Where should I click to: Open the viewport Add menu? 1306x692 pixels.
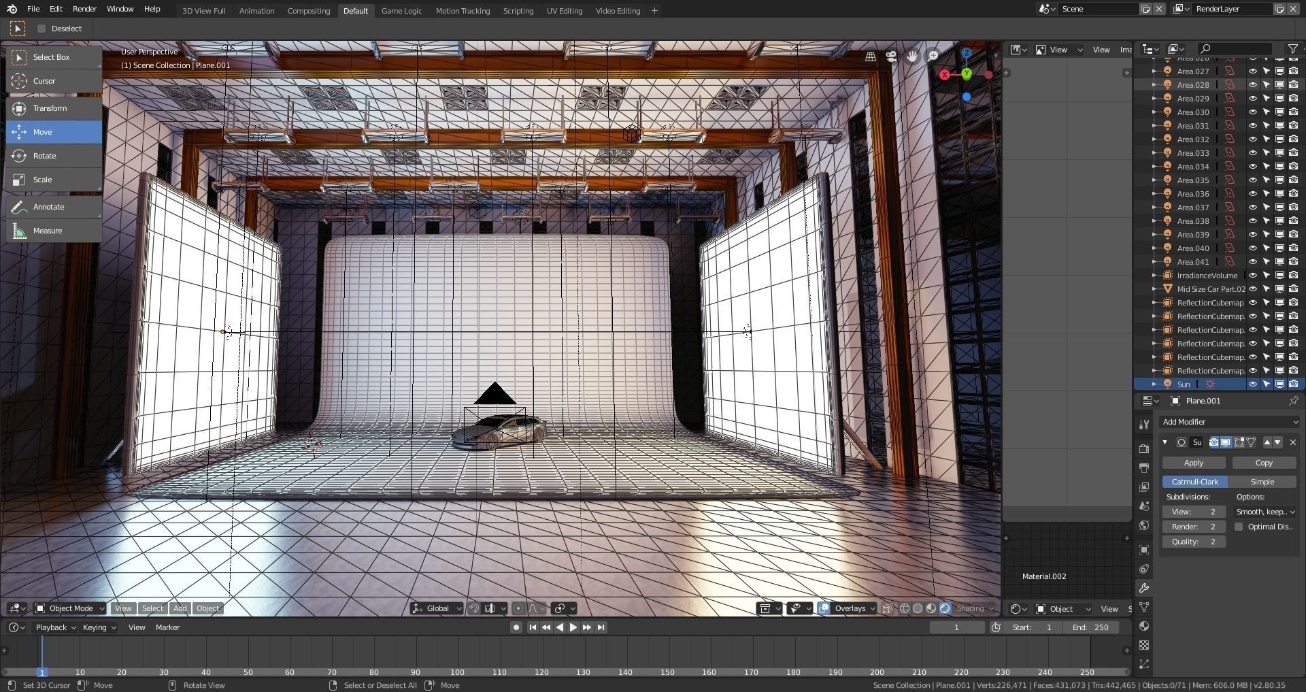tap(180, 608)
